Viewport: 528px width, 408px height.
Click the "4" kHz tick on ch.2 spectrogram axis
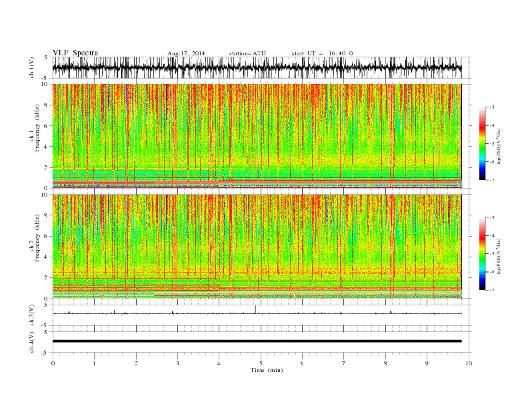[x=46, y=257]
